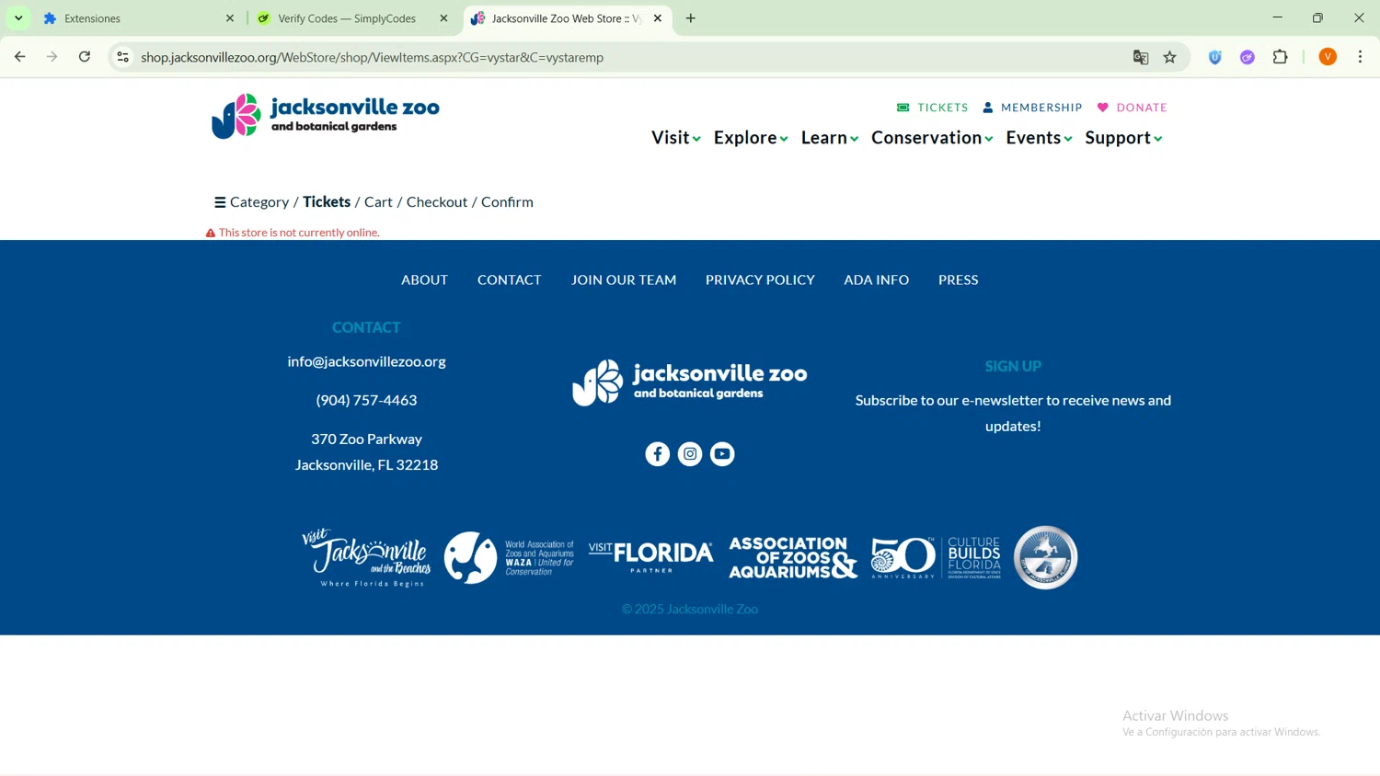Image resolution: width=1380 pixels, height=776 pixels.
Task: Click the TICKETS link in header
Action: [932, 108]
